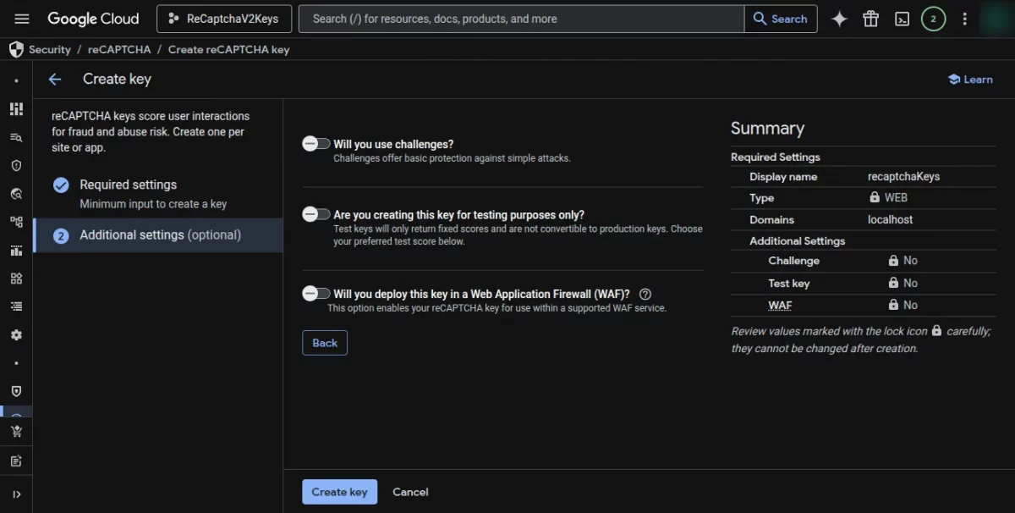Click the 'localhost' domain value
Viewport: 1015px width, 513px height.
tap(891, 219)
